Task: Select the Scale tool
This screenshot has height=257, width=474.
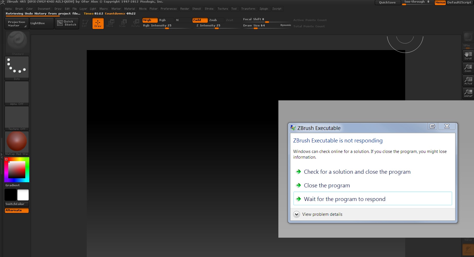Action: click(x=123, y=23)
